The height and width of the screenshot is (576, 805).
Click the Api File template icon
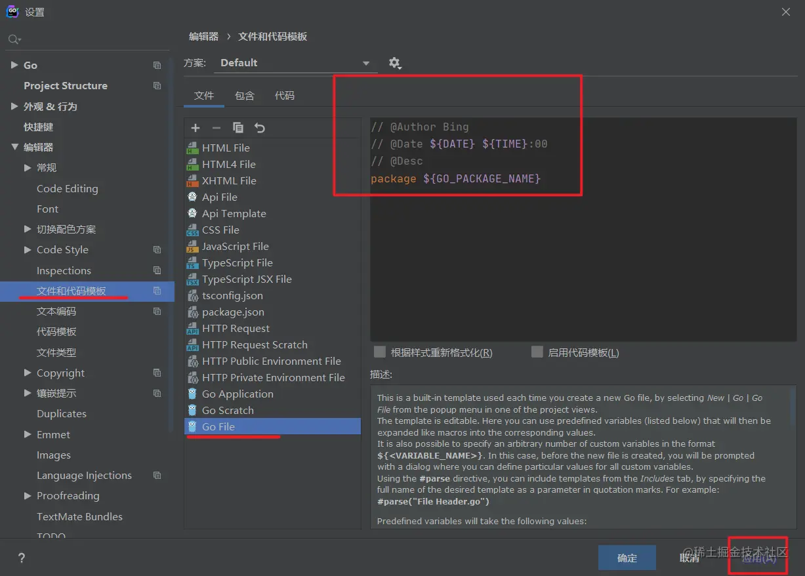point(192,197)
